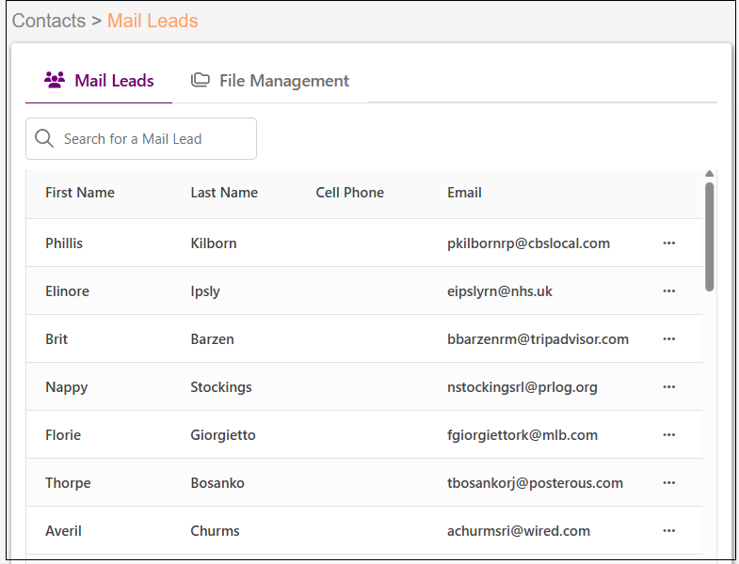
Task: Click email fgiorgiettork@mlb.com
Action: coord(522,435)
